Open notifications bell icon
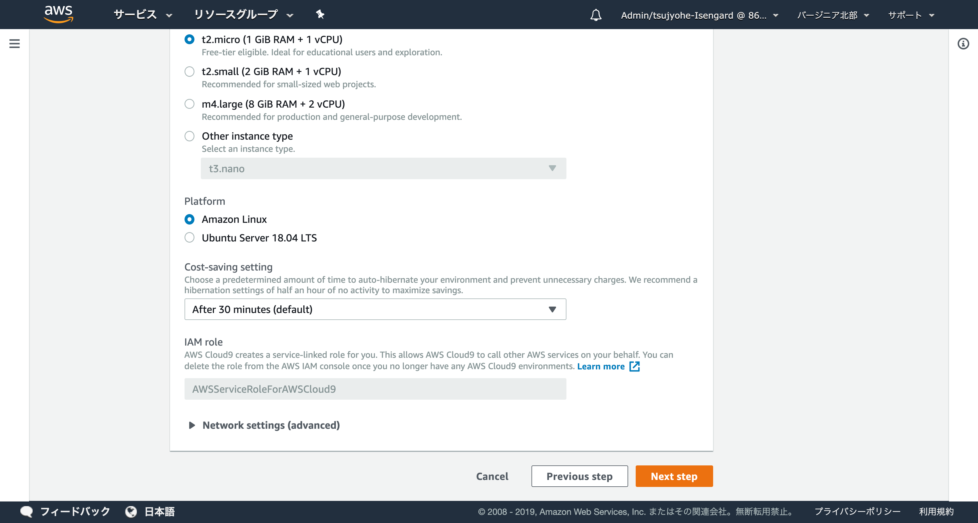The height and width of the screenshot is (523, 978). tap(596, 15)
